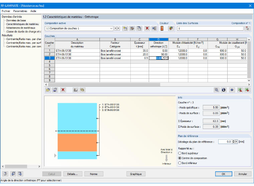Click the arrow button beside the Décalage stepper
The image size is (254, 186).
[236, 142]
